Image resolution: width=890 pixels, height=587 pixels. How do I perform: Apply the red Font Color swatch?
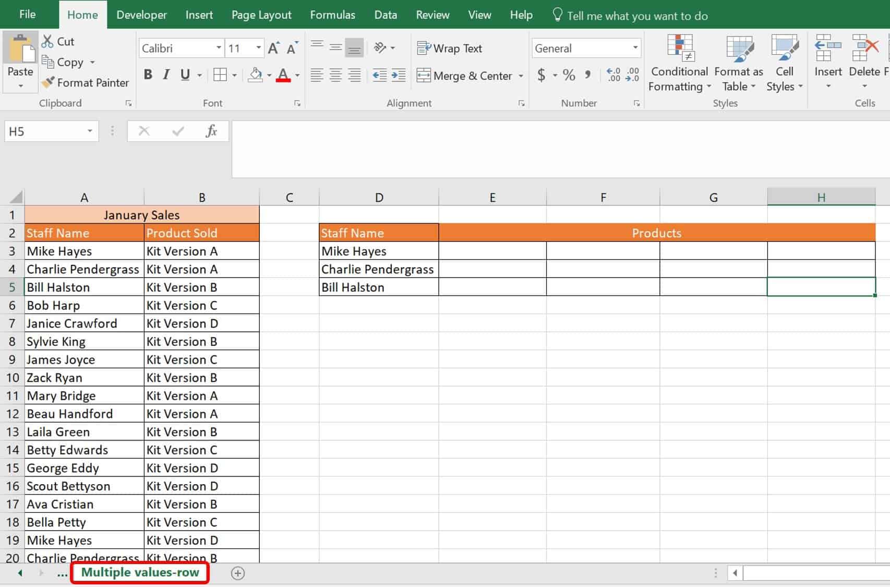click(x=283, y=76)
